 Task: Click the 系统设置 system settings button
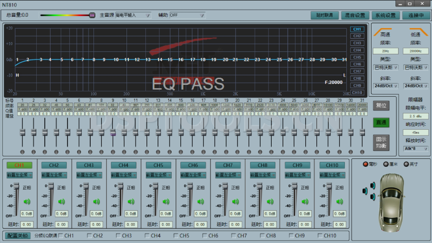[386, 15]
